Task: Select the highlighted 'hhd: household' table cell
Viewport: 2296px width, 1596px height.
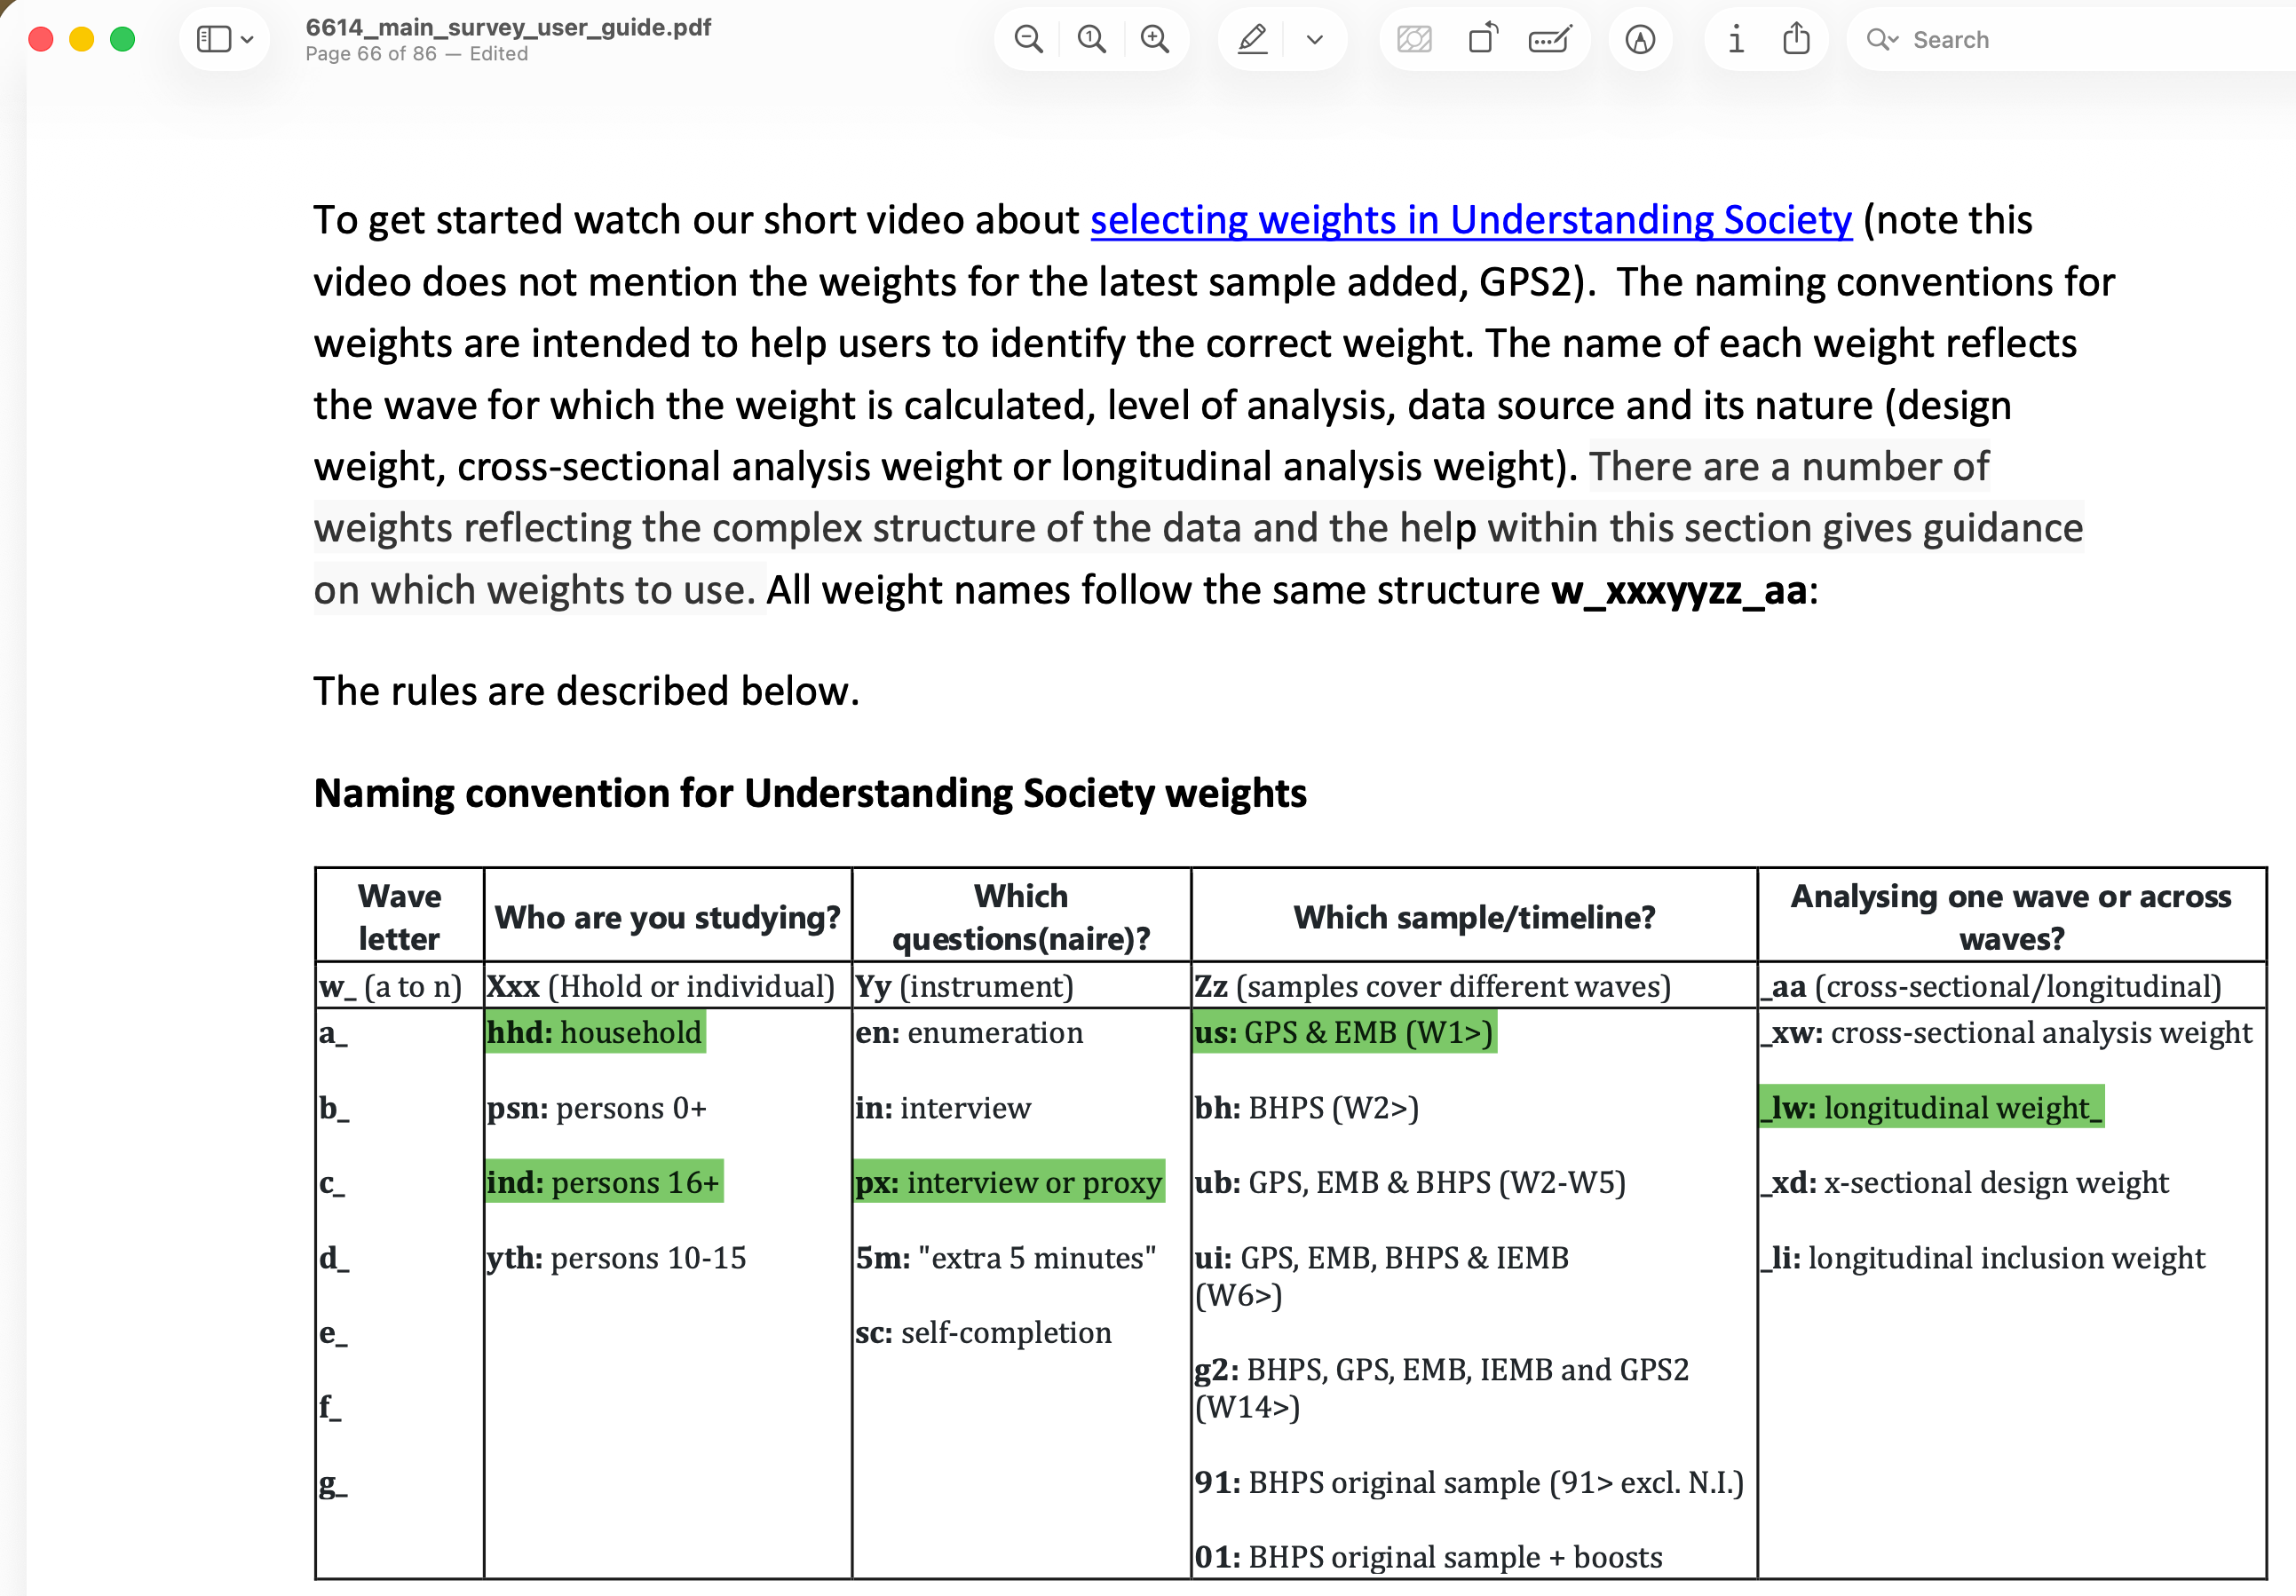Action: coord(595,1033)
